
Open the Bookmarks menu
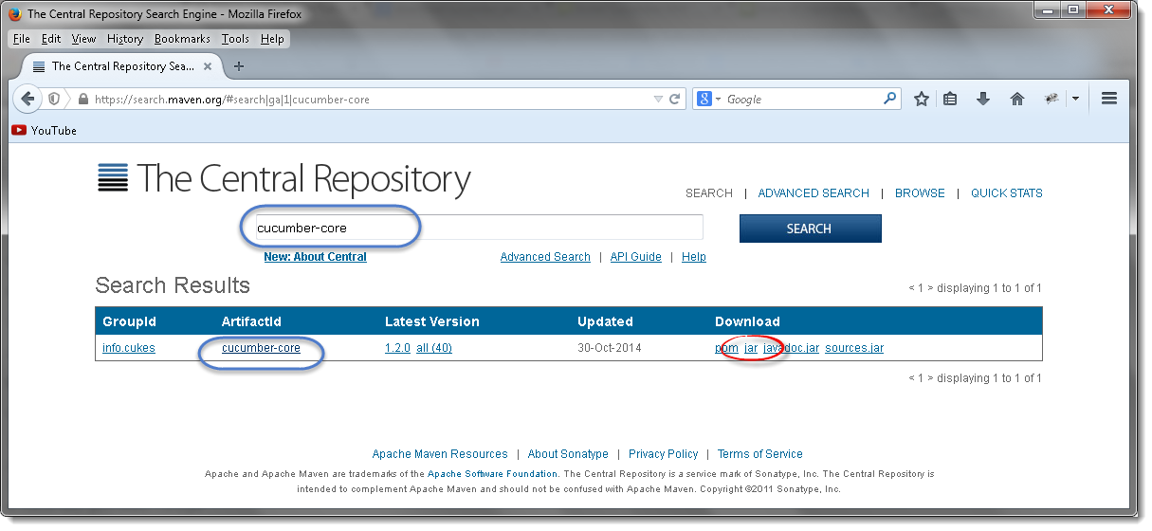point(182,39)
